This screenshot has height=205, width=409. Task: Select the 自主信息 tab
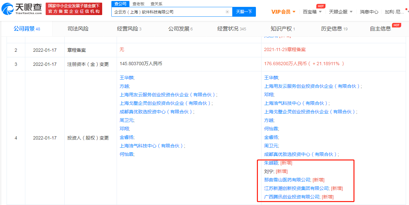pos(380,29)
